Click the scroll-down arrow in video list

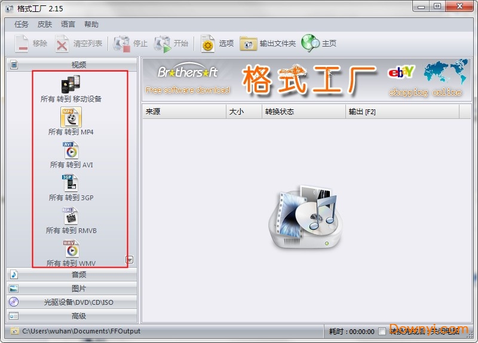(129, 259)
